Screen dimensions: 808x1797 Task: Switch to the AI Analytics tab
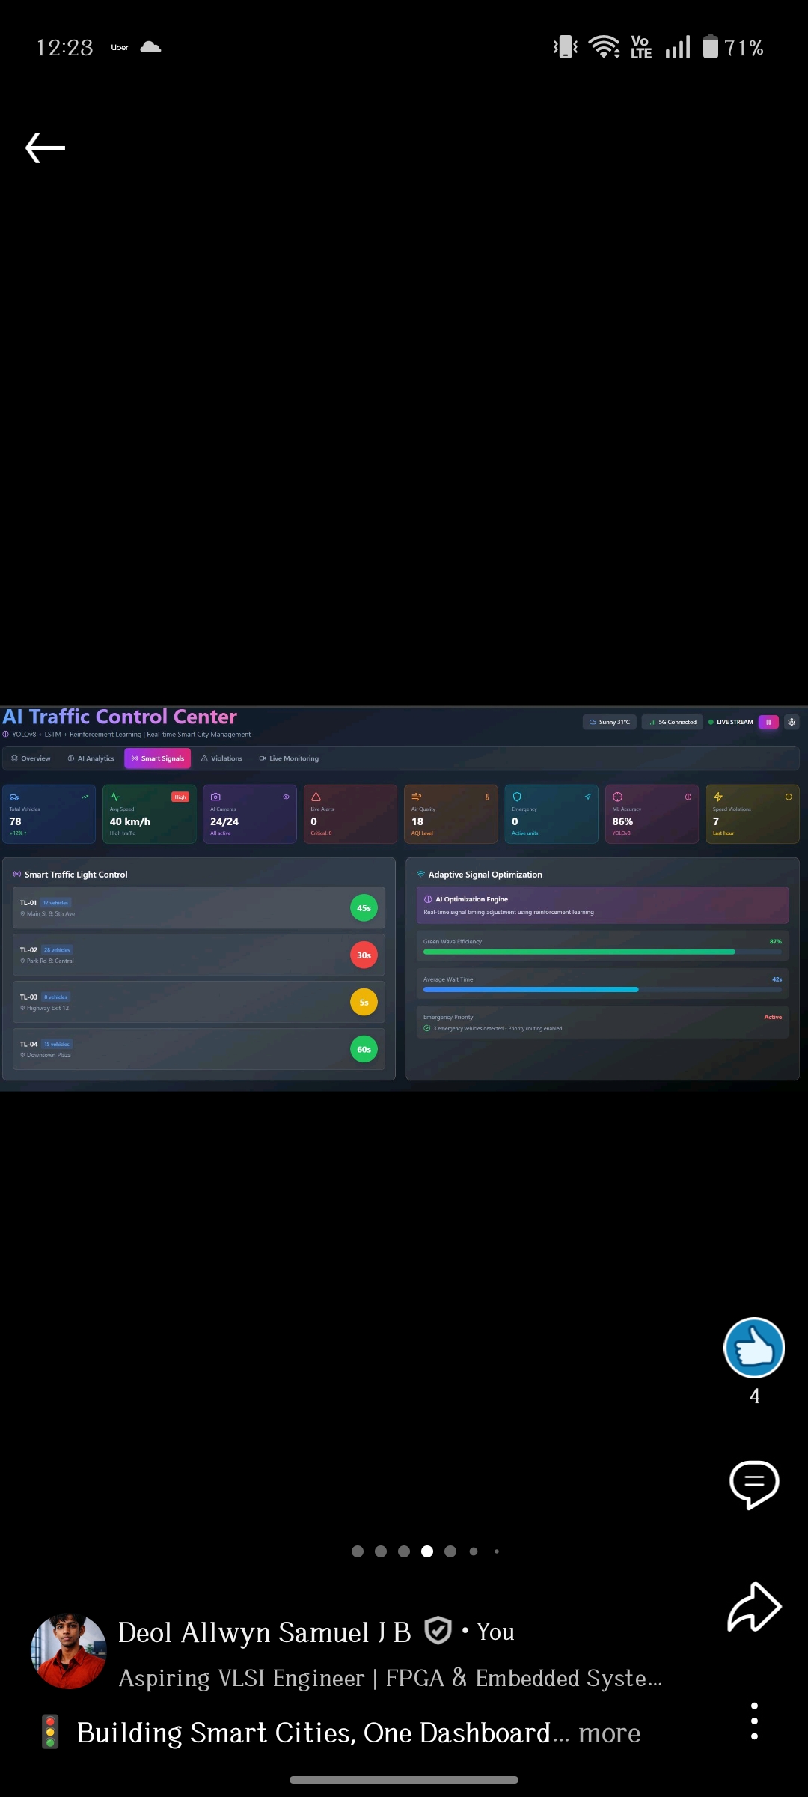point(91,758)
